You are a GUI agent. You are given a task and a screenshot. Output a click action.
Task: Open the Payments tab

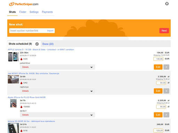tap(47, 12)
